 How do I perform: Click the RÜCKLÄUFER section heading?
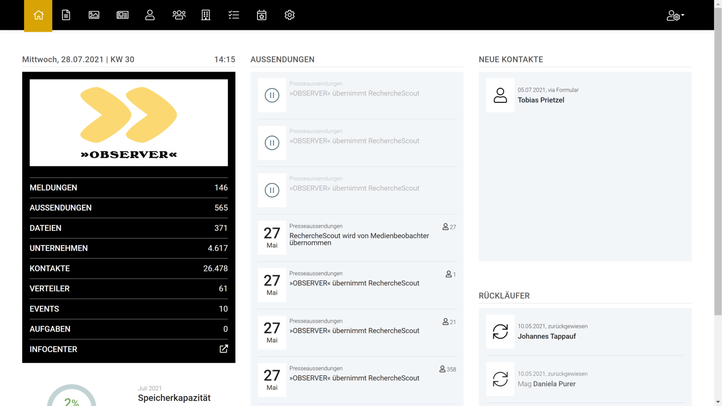[x=504, y=296]
